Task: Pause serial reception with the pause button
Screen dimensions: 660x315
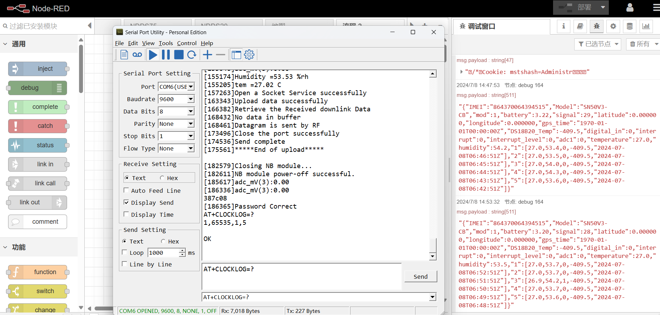Action: coord(166,55)
